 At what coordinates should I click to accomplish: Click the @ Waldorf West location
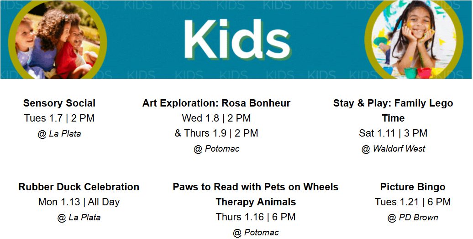coord(393,149)
